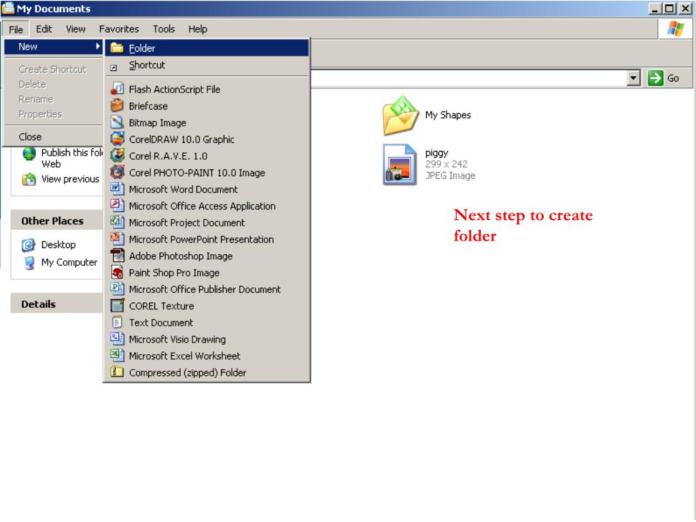This screenshot has height=522, width=696.
Task: Open the Tools menu
Action: (163, 29)
